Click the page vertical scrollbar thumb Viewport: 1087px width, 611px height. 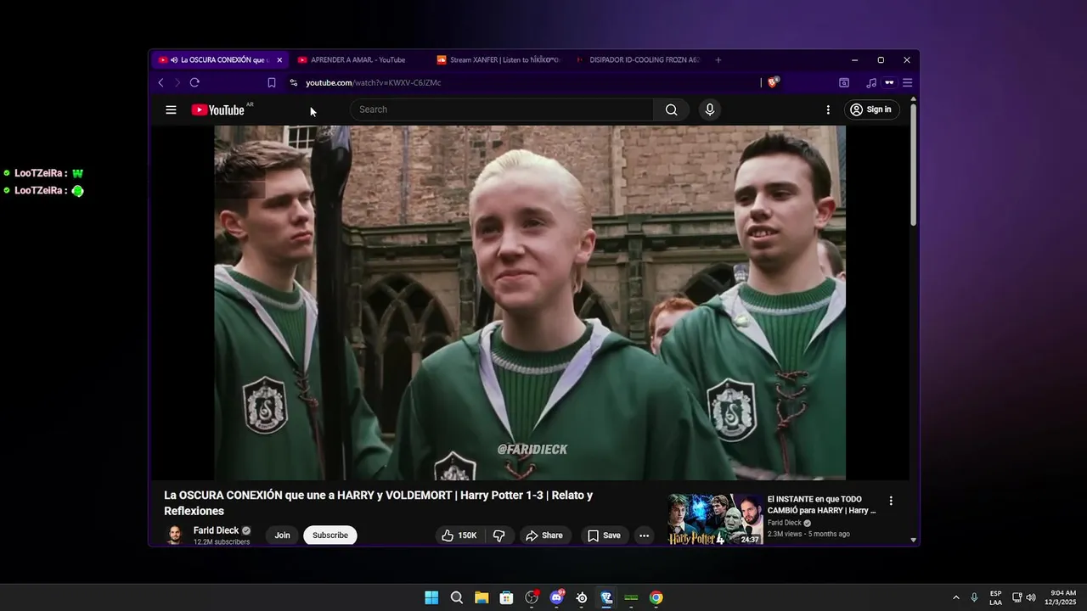point(914,165)
